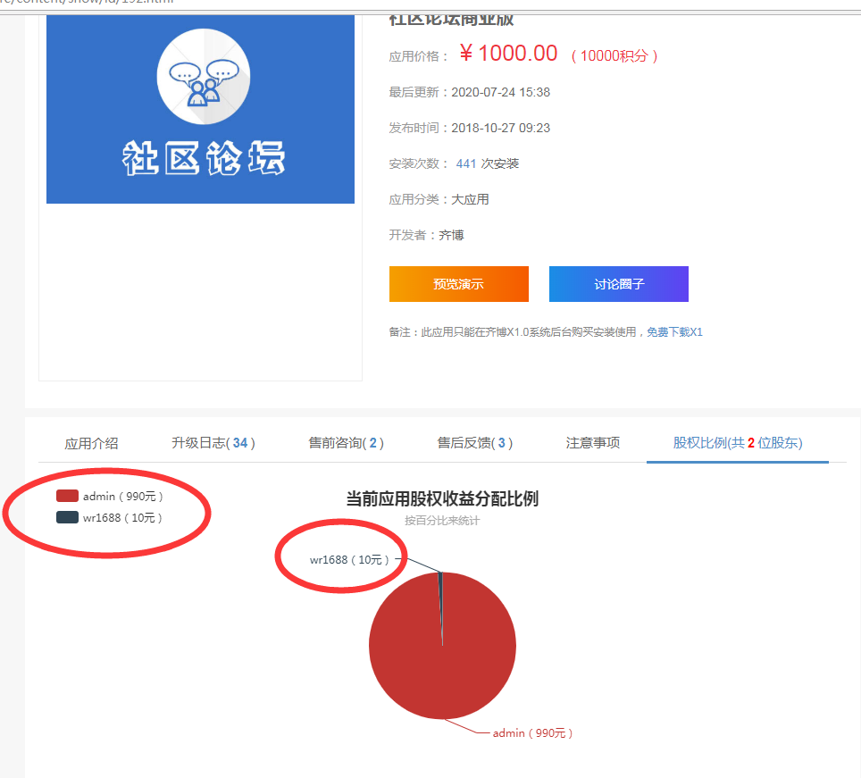This screenshot has width=861, height=778.
Task: Select the 售前咨询 tab
Action: click(347, 443)
